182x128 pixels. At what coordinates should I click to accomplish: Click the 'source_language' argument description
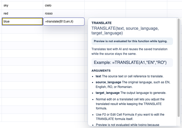click(133, 85)
